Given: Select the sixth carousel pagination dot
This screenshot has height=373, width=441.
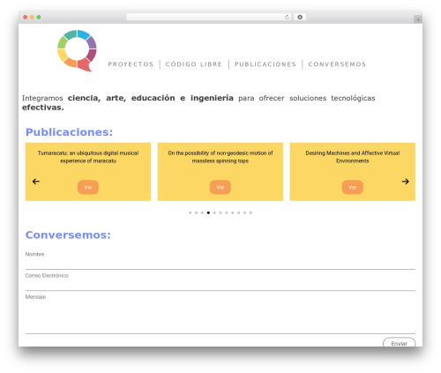Looking at the screenshot, I should coord(220,213).
